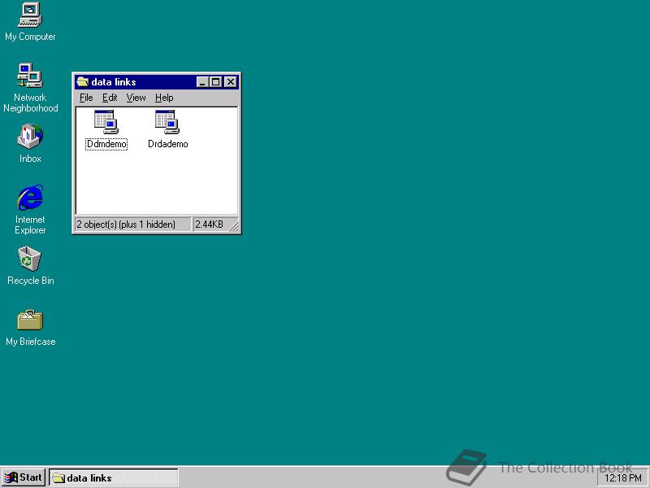Click the Ddmdemo file name label
Viewport: 650px width, 488px height.
(106, 144)
